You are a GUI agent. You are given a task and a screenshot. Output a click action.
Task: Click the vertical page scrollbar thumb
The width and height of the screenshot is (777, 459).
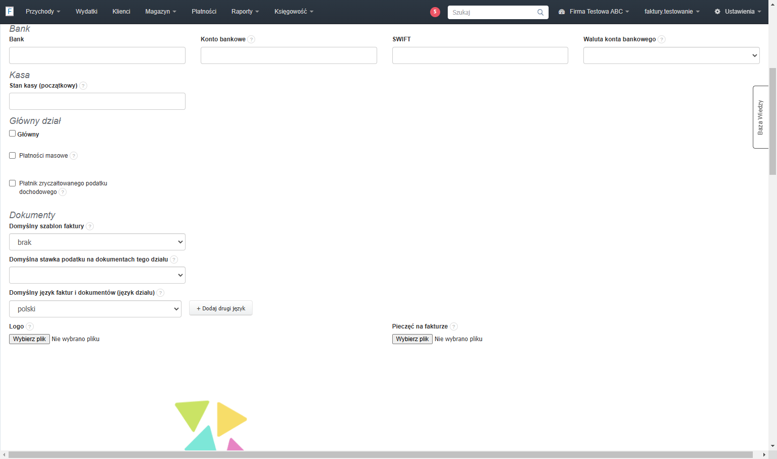(772, 121)
